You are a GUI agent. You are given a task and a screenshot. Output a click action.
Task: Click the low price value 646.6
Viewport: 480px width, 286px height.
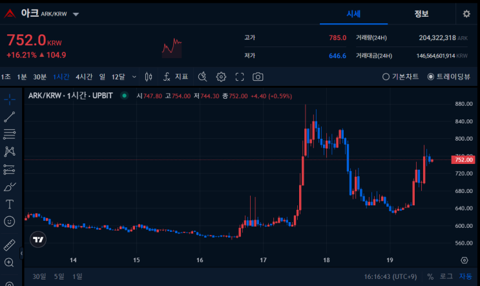[x=337, y=56]
